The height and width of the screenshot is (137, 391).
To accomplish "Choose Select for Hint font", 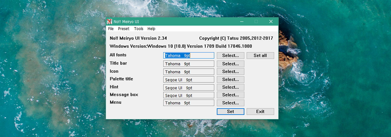I will tap(230, 87).
